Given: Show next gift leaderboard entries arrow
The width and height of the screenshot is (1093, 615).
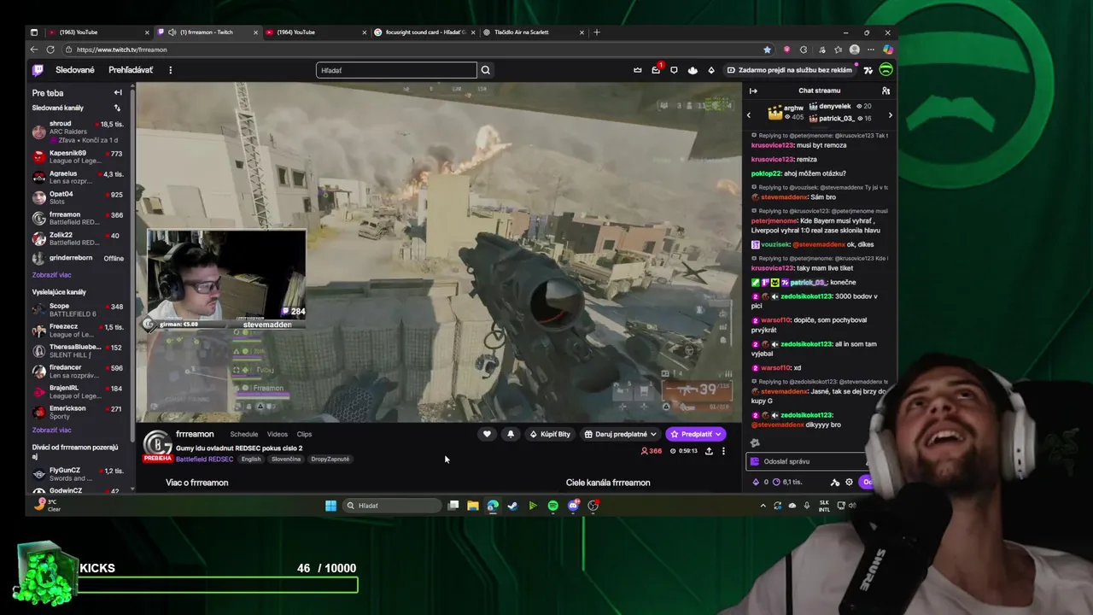Looking at the screenshot, I should coord(890,115).
